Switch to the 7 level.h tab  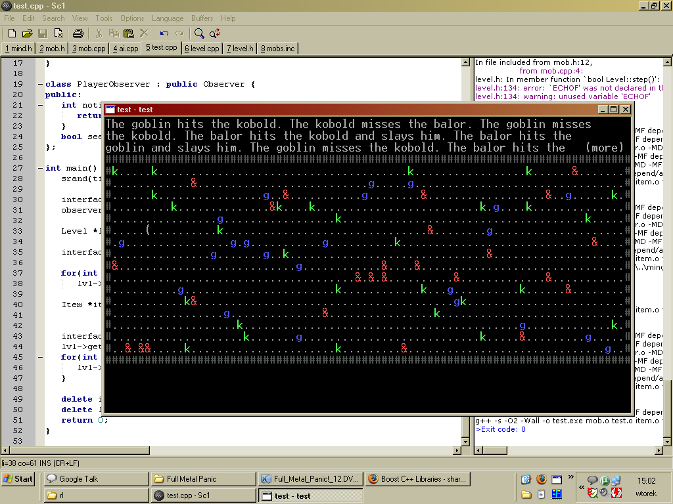click(x=240, y=49)
